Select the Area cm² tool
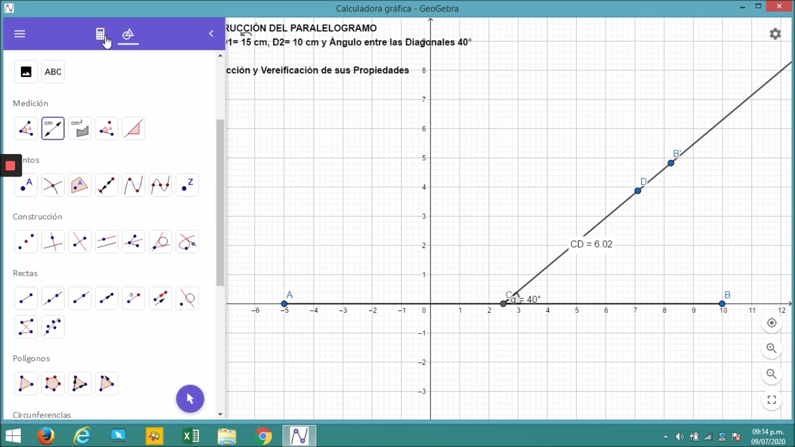The width and height of the screenshot is (795, 447). [79, 129]
